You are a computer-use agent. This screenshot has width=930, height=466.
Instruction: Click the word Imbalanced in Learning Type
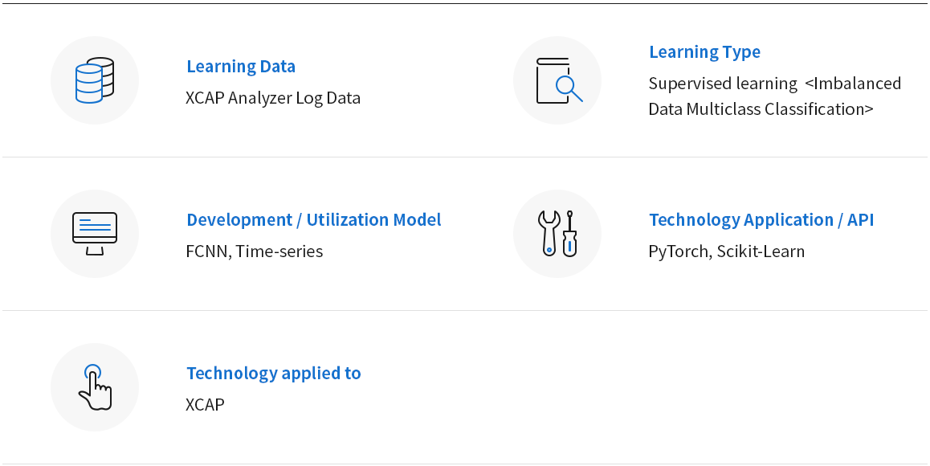click(854, 83)
